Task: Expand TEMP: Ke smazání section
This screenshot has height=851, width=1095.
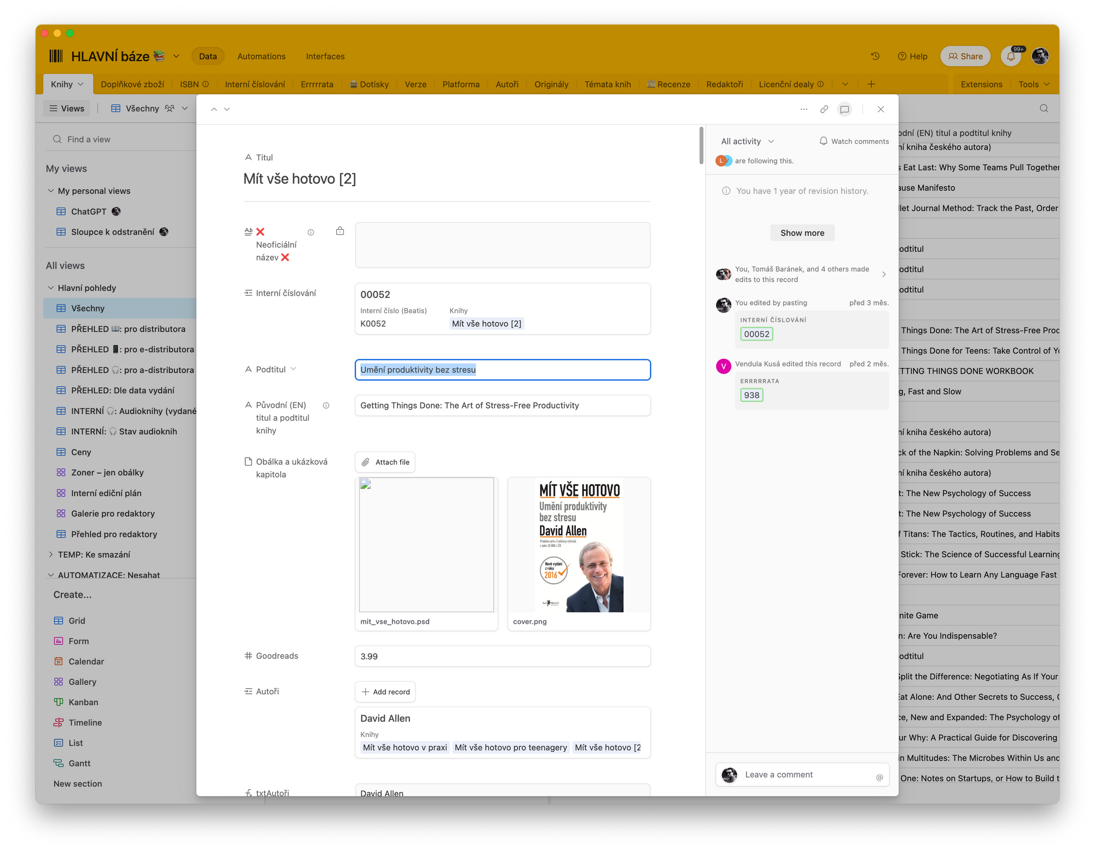Action: pos(51,555)
